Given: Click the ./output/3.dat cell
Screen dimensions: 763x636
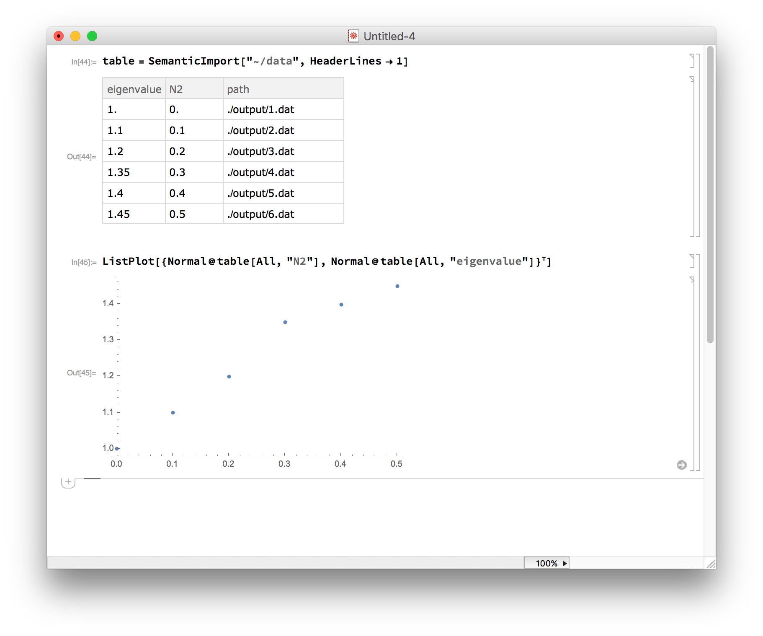Looking at the screenshot, I should (x=284, y=151).
